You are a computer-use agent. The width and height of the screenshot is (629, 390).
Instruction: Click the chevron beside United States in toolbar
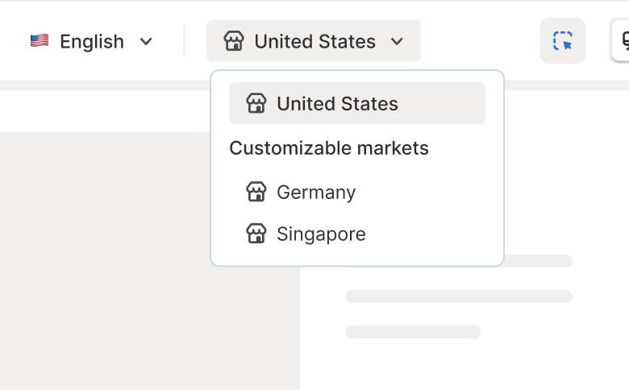tap(397, 41)
